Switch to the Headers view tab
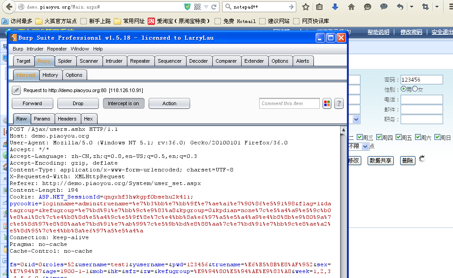The width and height of the screenshot is (453, 278). click(67, 119)
